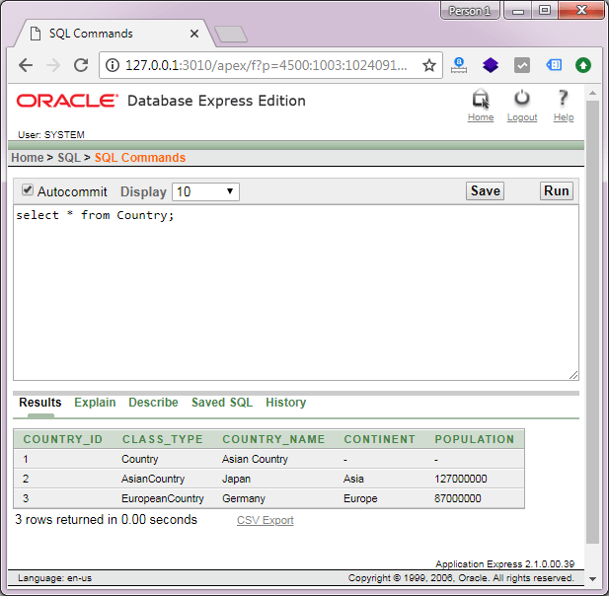Click the text area resize handle
609x596 pixels.
573,375
